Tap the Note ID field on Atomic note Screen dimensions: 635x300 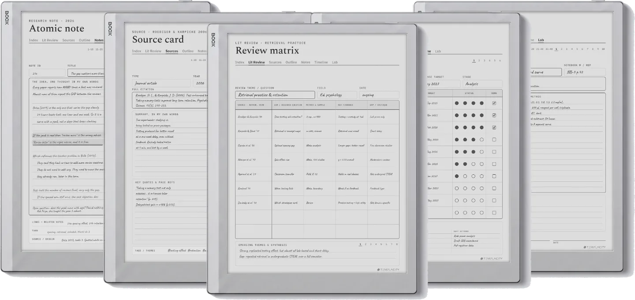point(47,73)
